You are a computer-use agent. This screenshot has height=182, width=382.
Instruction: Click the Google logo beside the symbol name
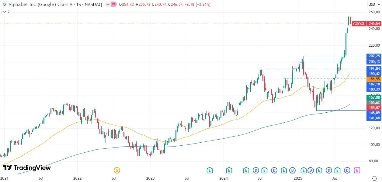coord(4,4)
